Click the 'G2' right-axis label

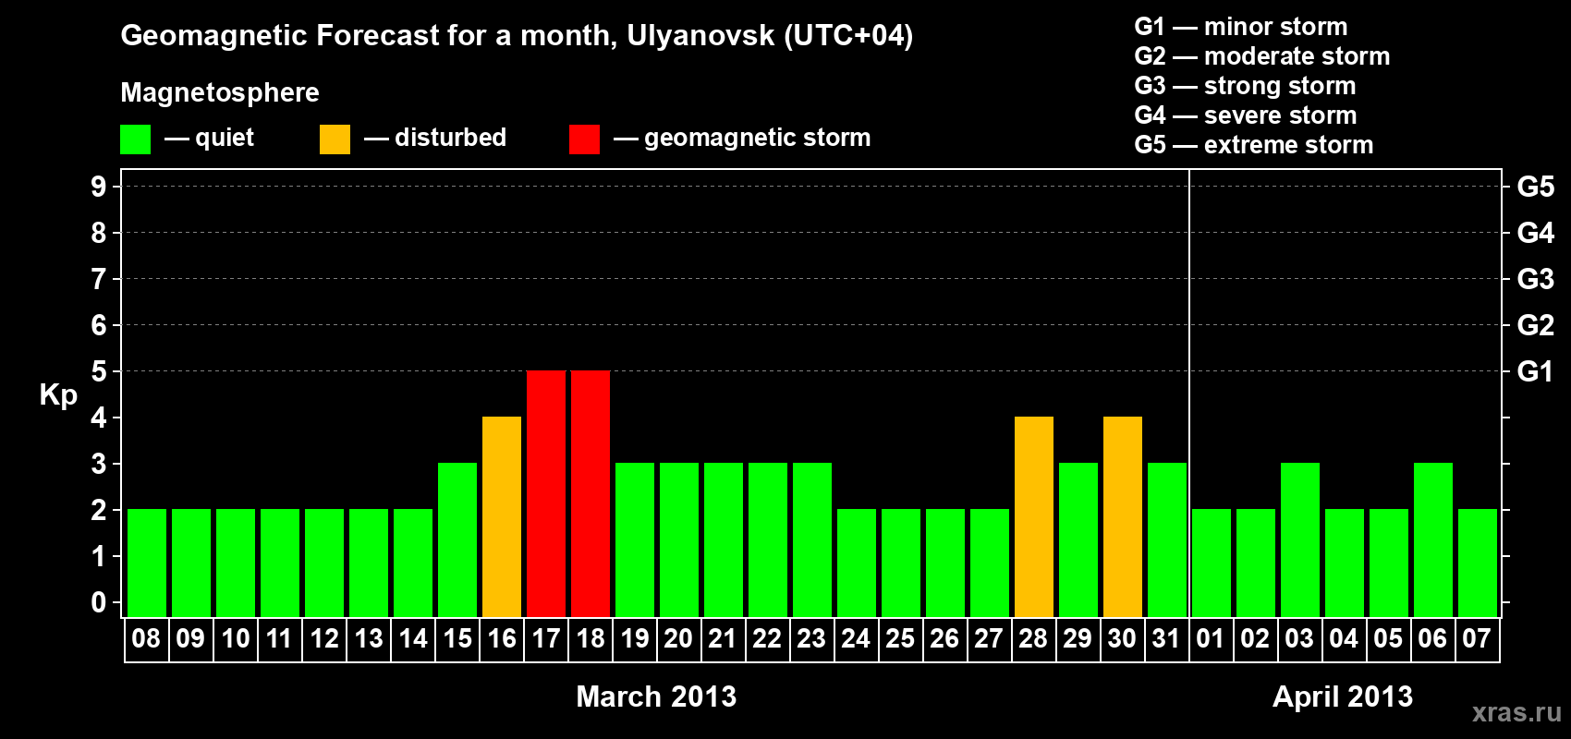pyautogui.click(x=1536, y=325)
